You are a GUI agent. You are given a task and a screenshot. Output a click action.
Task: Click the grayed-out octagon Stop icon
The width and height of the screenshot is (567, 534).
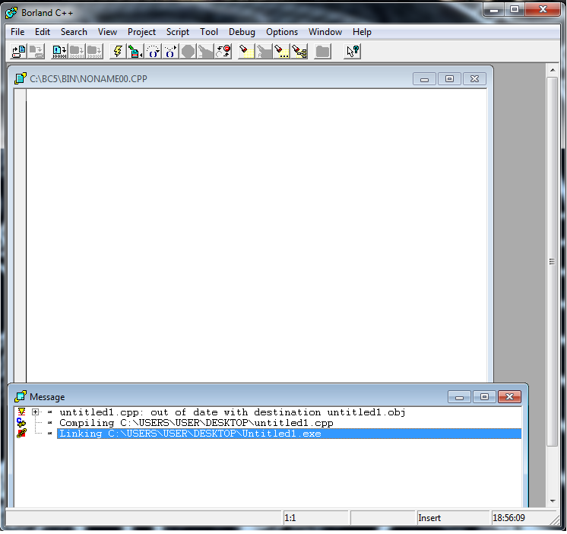tap(188, 52)
